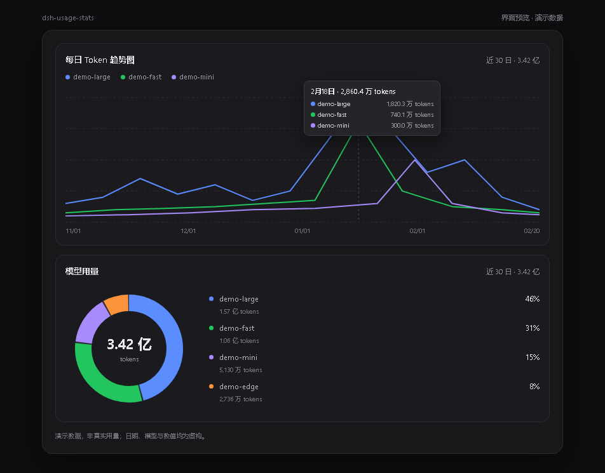Click the orange demo-edge list dot
This screenshot has height=473, width=605.
coord(211,387)
